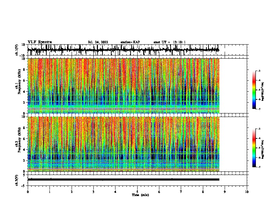Click the start UT = 13:10:1 label

pyautogui.click(x=170, y=42)
